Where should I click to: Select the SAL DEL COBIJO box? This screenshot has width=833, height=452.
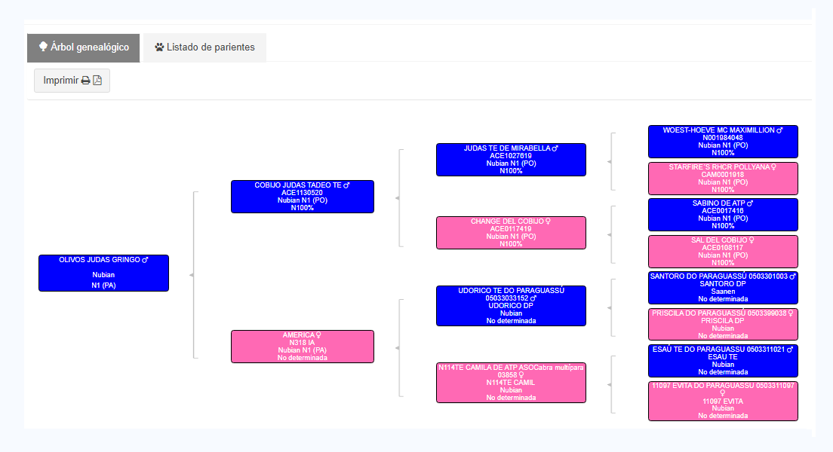tap(722, 251)
